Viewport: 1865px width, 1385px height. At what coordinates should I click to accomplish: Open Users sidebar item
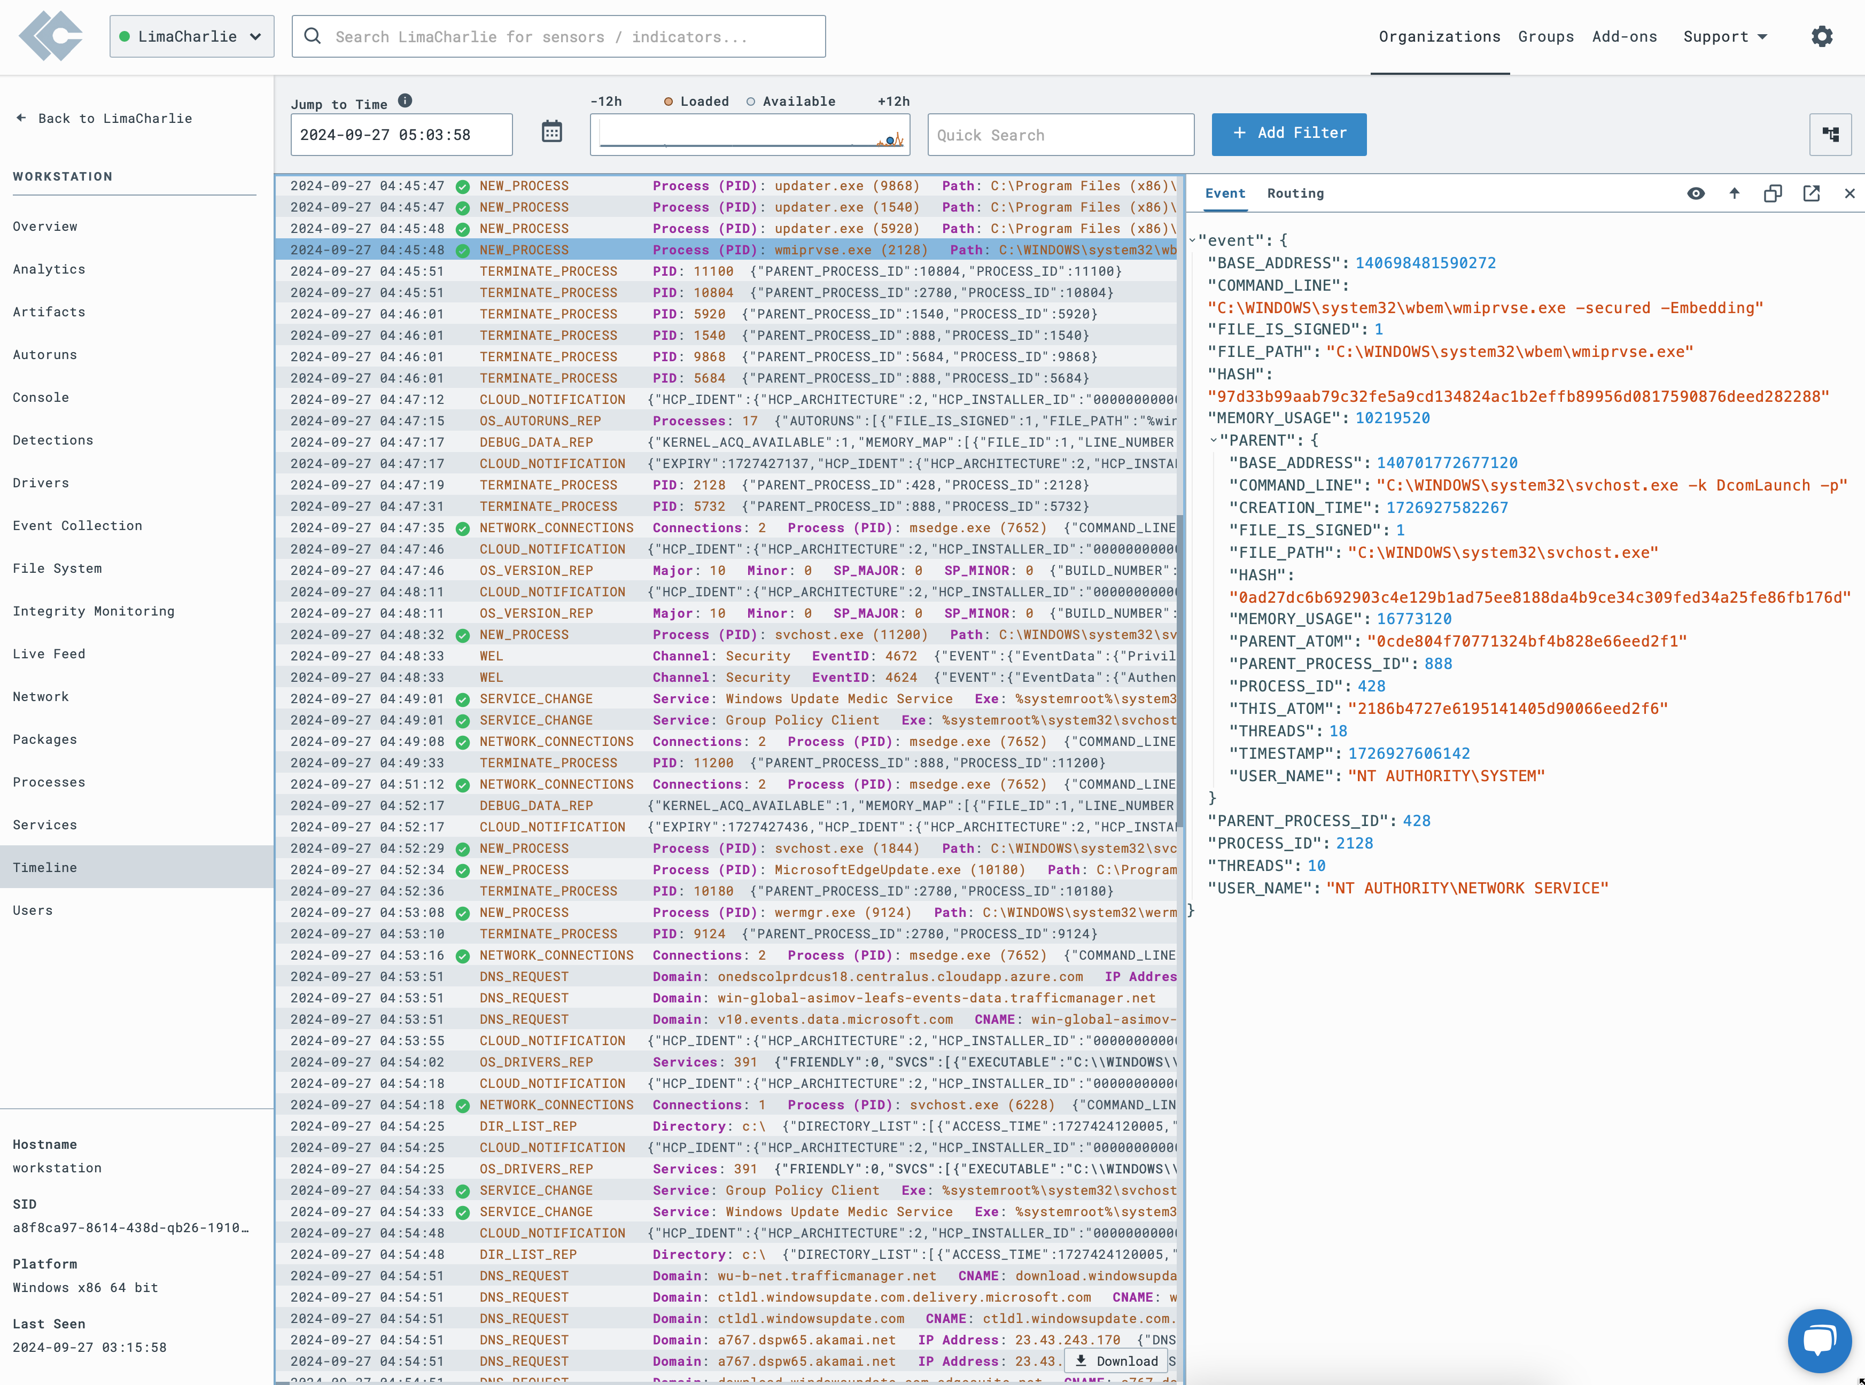(x=137, y=911)
